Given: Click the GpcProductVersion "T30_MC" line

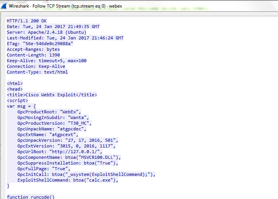Looking at the screenshot, I should tap(55, 123).
